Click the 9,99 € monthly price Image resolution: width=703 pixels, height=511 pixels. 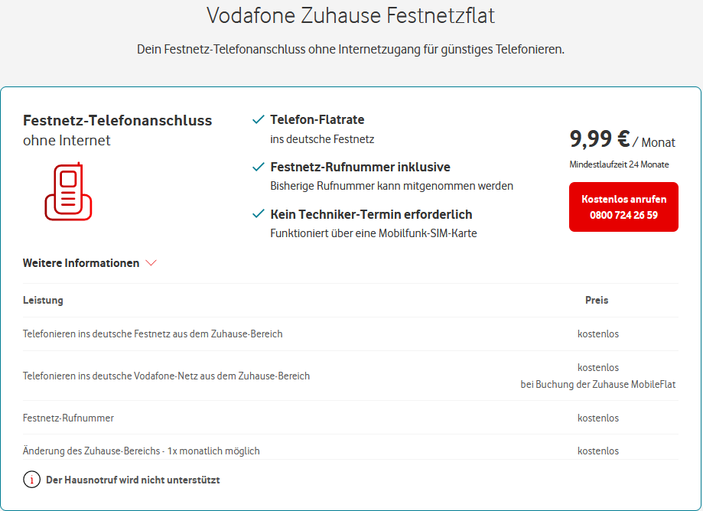(600, 138)
